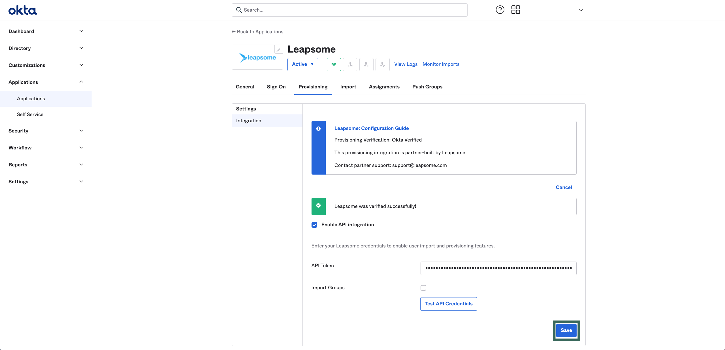
Task: Check the Import Groups checkbox
Action: 423,288
